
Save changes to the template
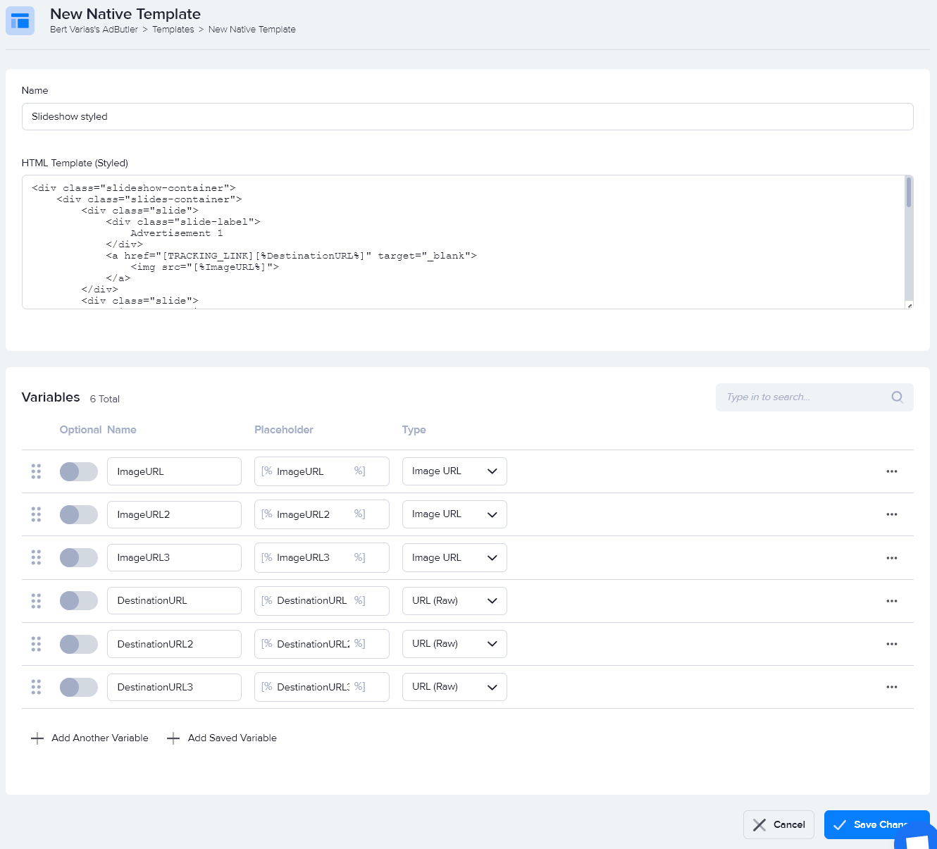point(876,824)
